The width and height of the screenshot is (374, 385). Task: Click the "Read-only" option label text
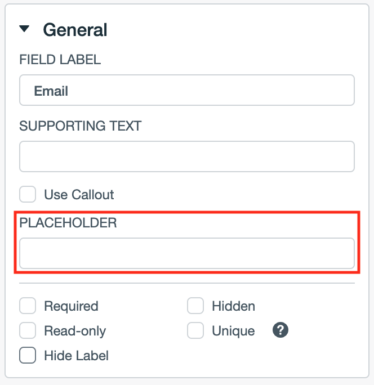pyautogui.click(x=75, y=331)
